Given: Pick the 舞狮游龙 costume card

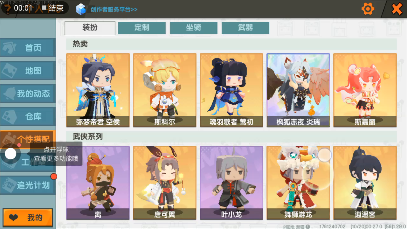Looking at the screenshot, I should coord(298,183).
